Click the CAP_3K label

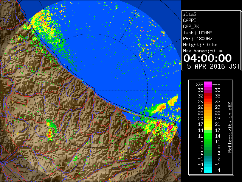point(191,27)
